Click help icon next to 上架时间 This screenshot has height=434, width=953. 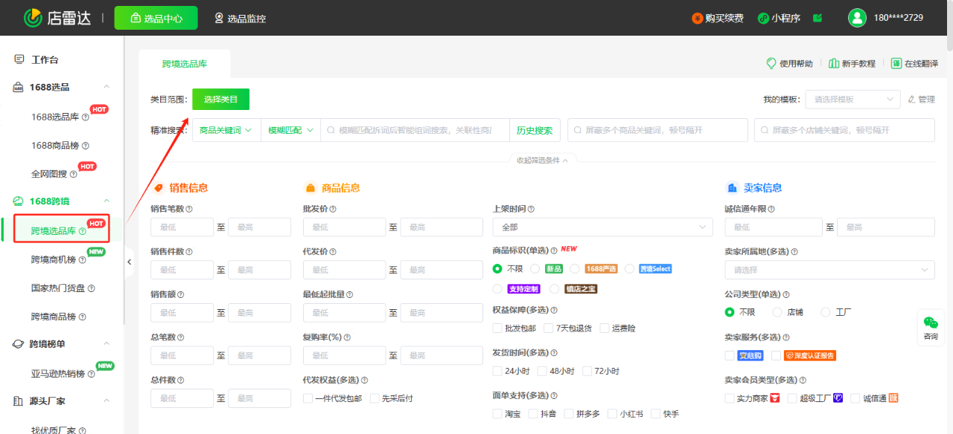tap(531, 210)
